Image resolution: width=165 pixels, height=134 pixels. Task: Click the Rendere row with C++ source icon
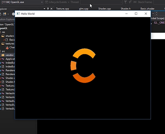point(7,70)
